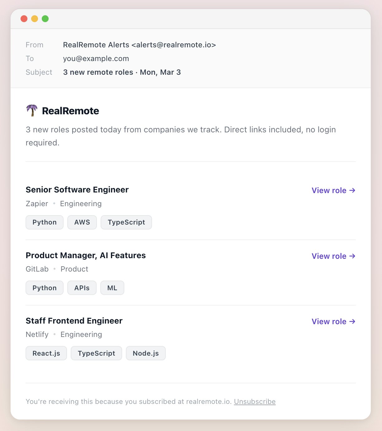The width and height of the screenshot is (382, 431).
Task: Select the AWS tag under Zapier role
Action: pos(82,222)
